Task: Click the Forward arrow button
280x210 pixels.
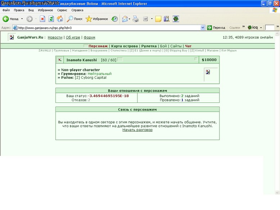Action: click(x=30, y=19)
